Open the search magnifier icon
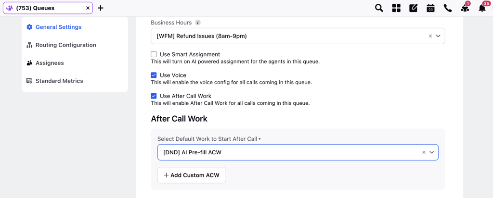This screenshot has height=198, width=493. click(x=379, y=8)
